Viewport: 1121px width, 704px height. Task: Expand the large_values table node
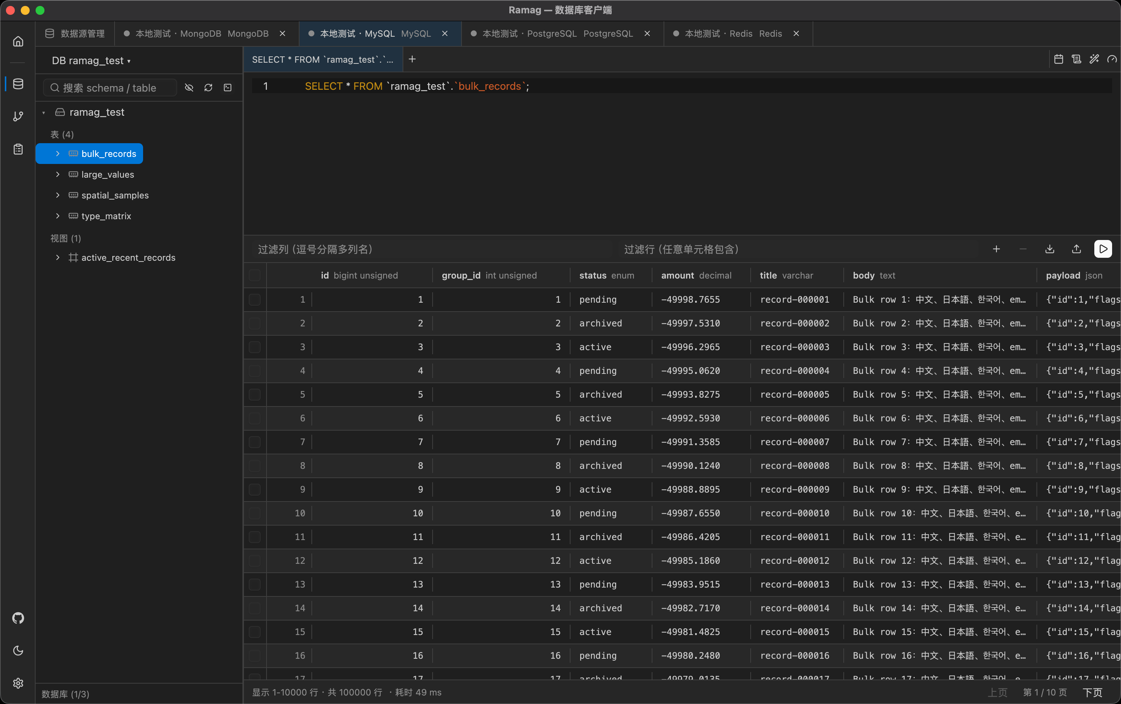[x=58, y=174]
